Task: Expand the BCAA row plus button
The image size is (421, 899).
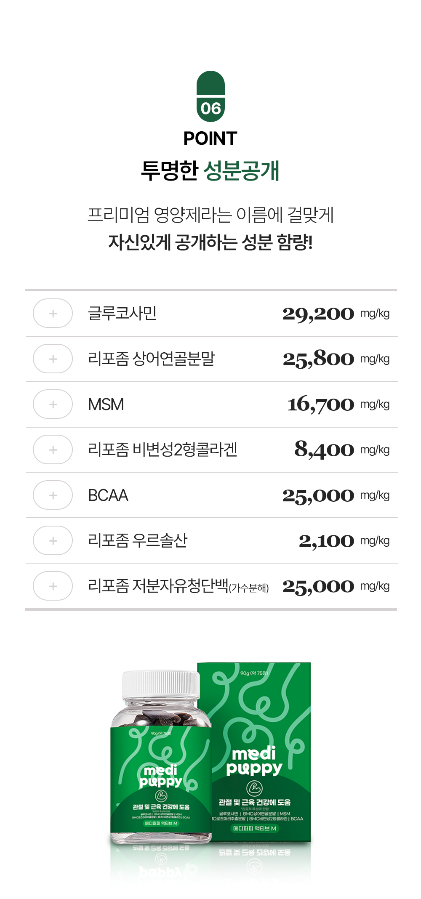Action: pyautogui.click(x=53, y=495)
